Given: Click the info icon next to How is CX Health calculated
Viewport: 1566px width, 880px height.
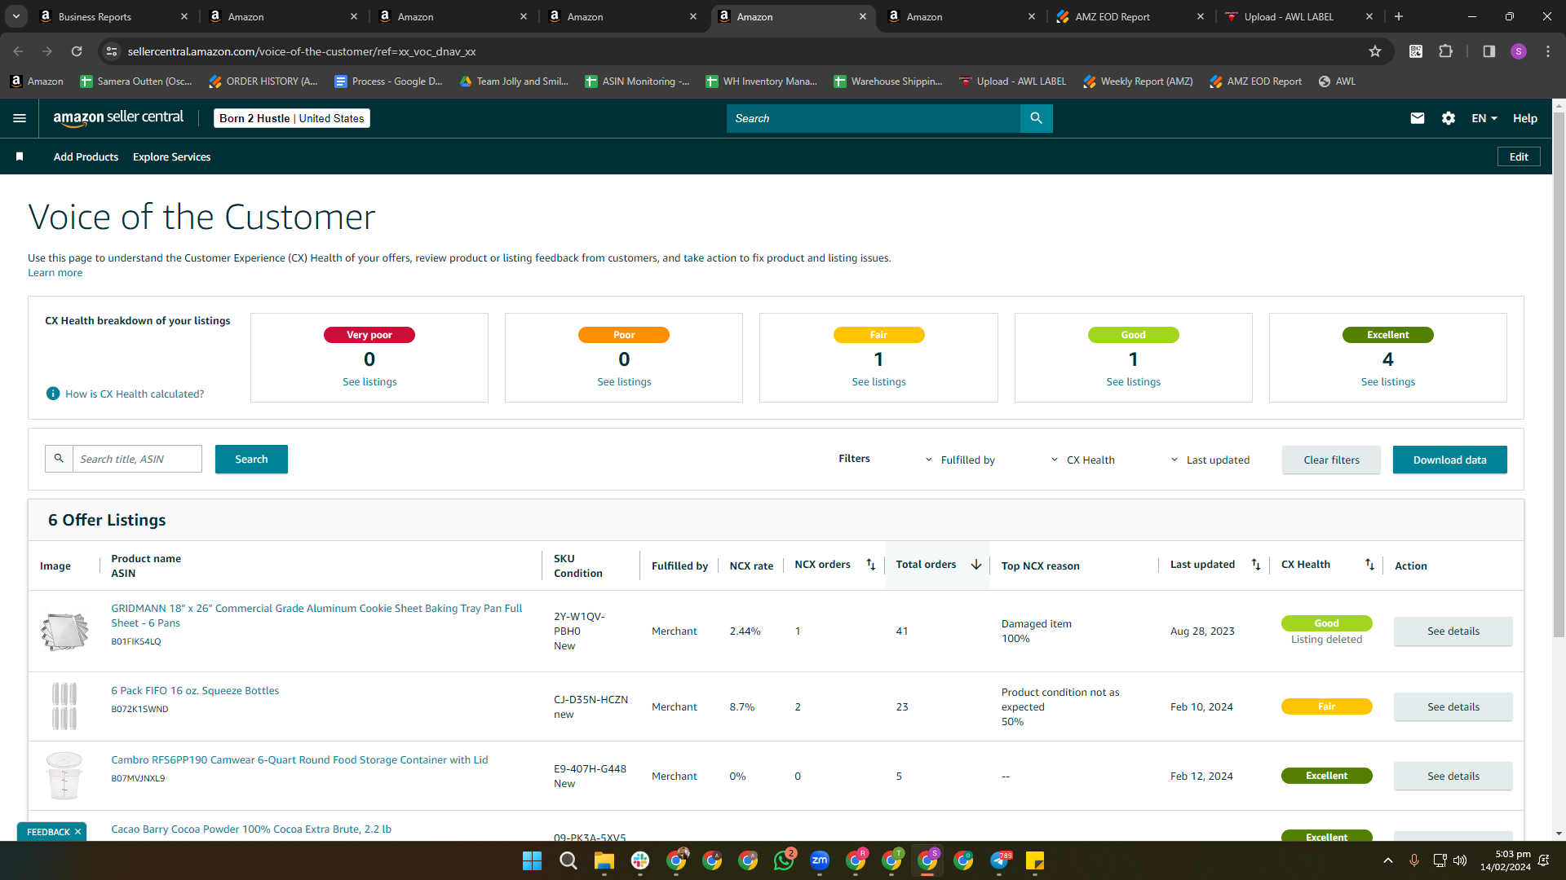Looking at the screenshot, I should (53, 394).
